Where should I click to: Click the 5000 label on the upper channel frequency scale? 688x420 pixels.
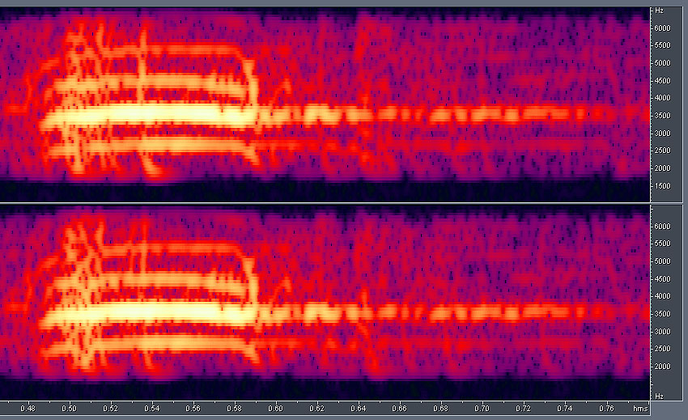663,63
